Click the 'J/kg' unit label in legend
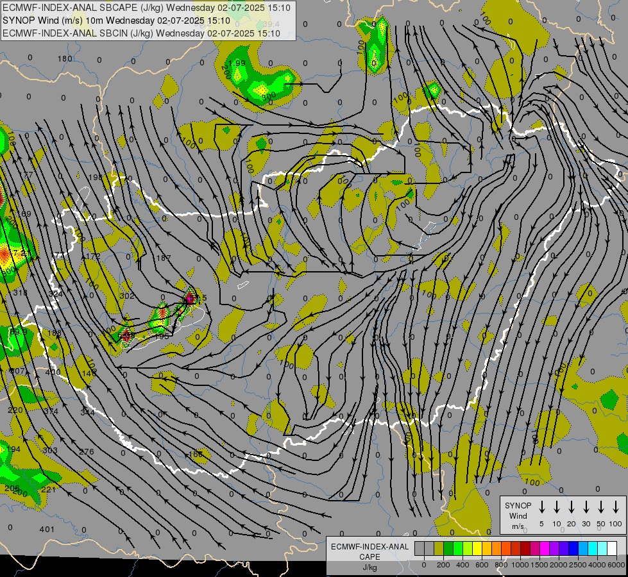 [x=369, y=567]
